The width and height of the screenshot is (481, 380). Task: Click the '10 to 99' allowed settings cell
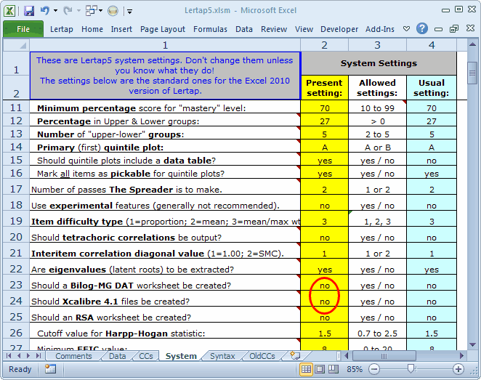[377, 108]
